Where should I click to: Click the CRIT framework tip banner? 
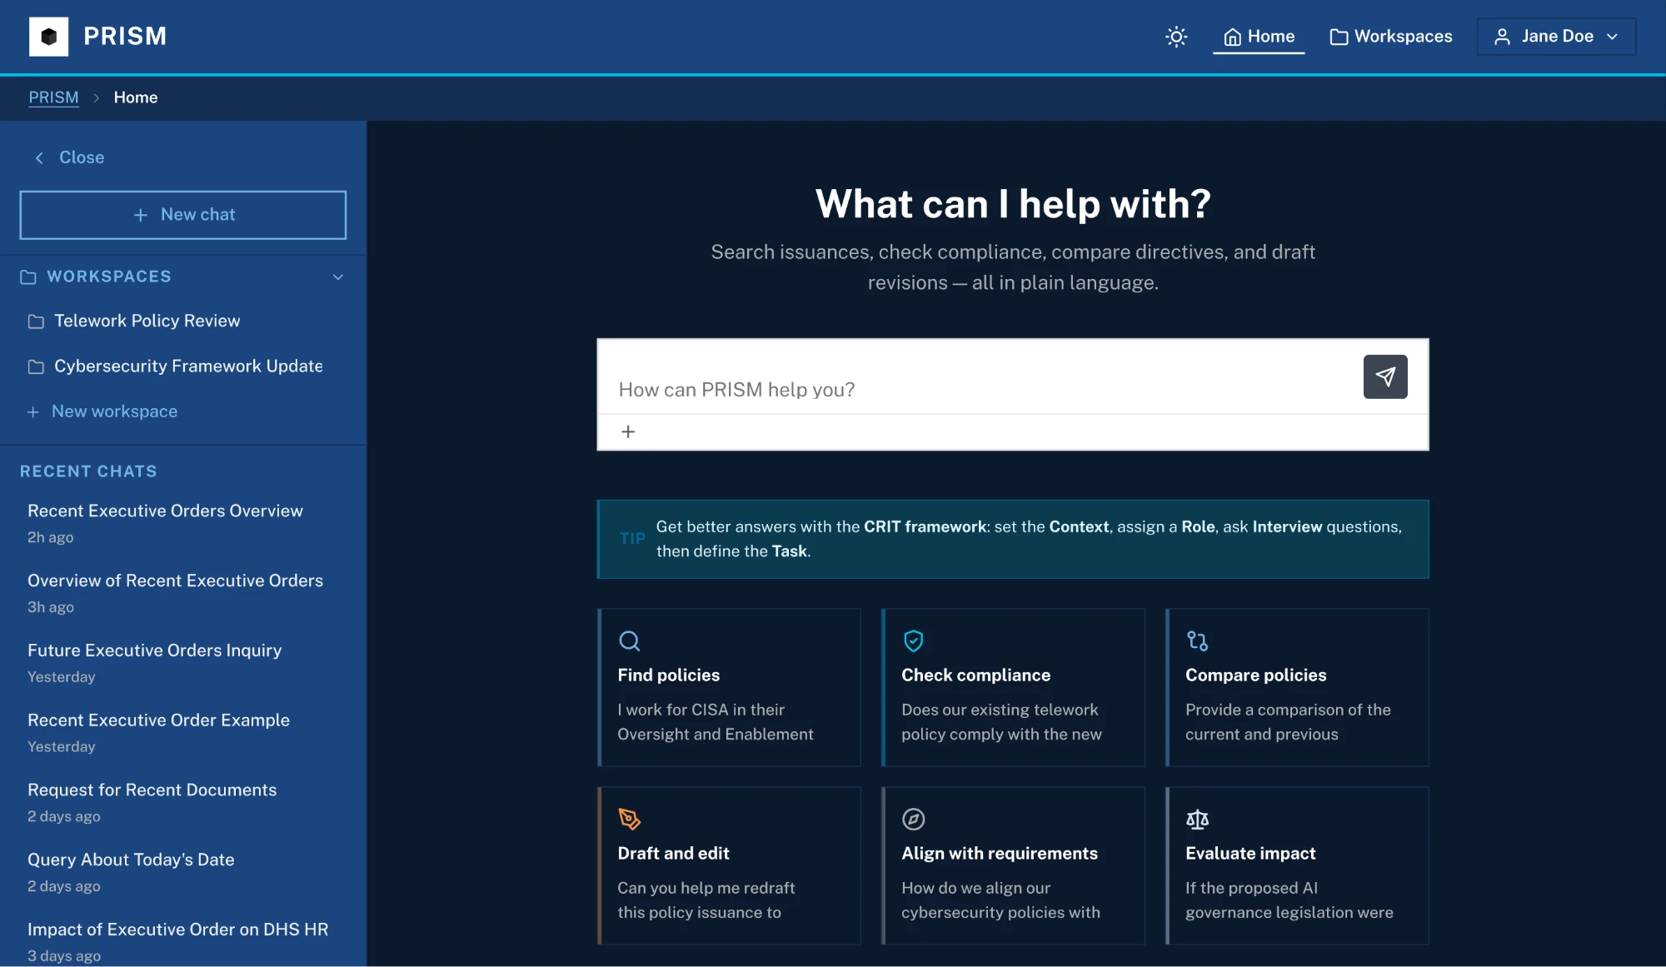point(1013,539)
